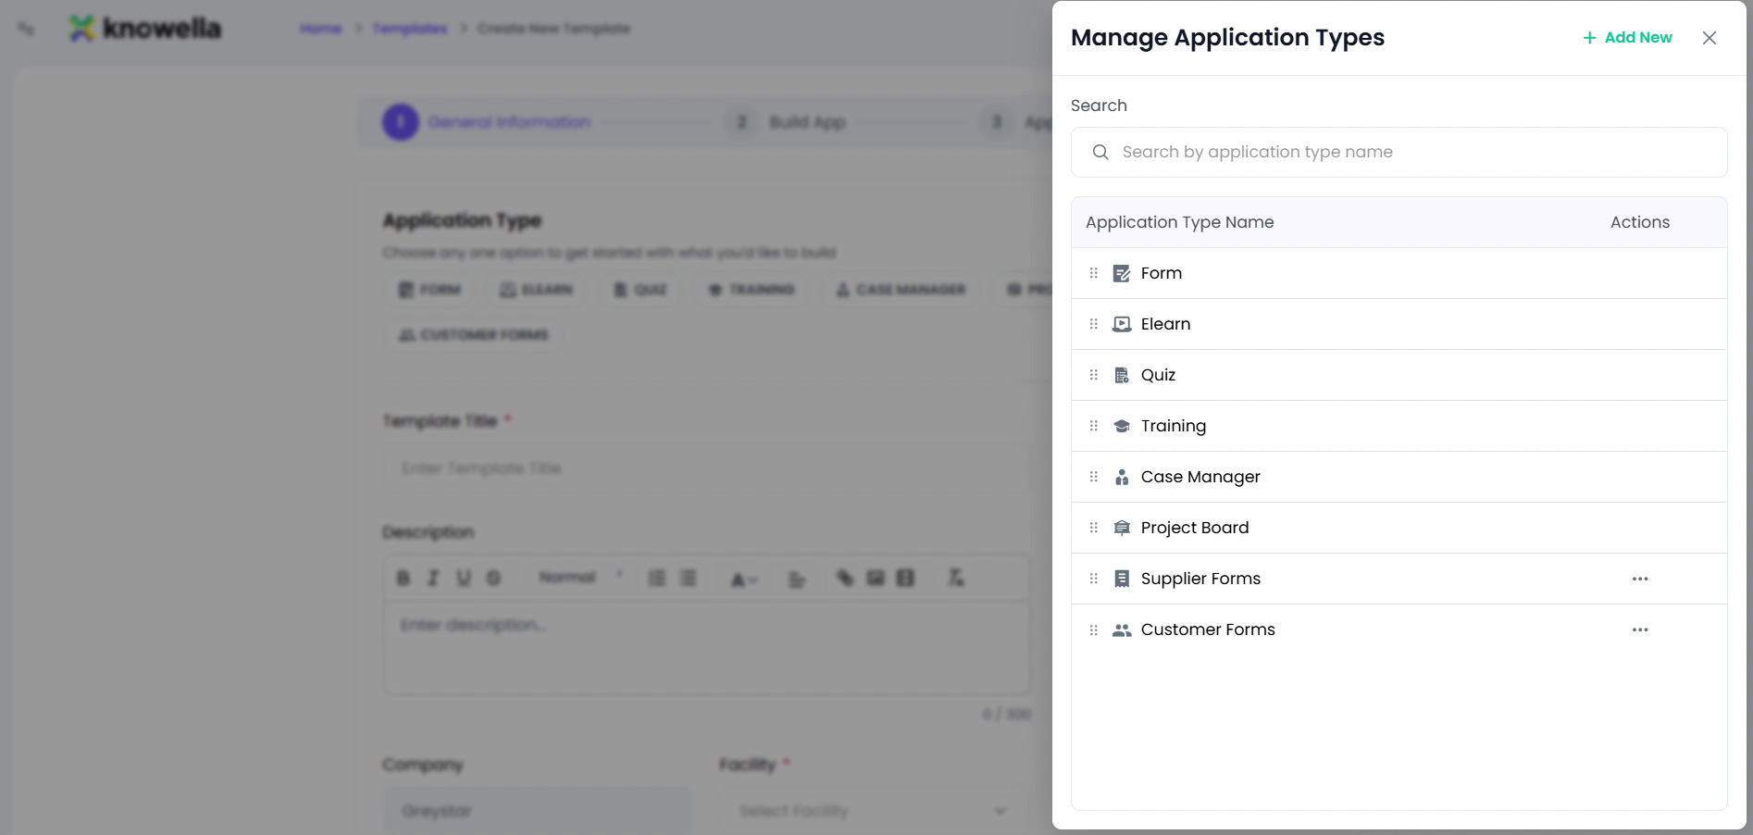Click the Customer Forms people icon

(x=1122, y=629)
